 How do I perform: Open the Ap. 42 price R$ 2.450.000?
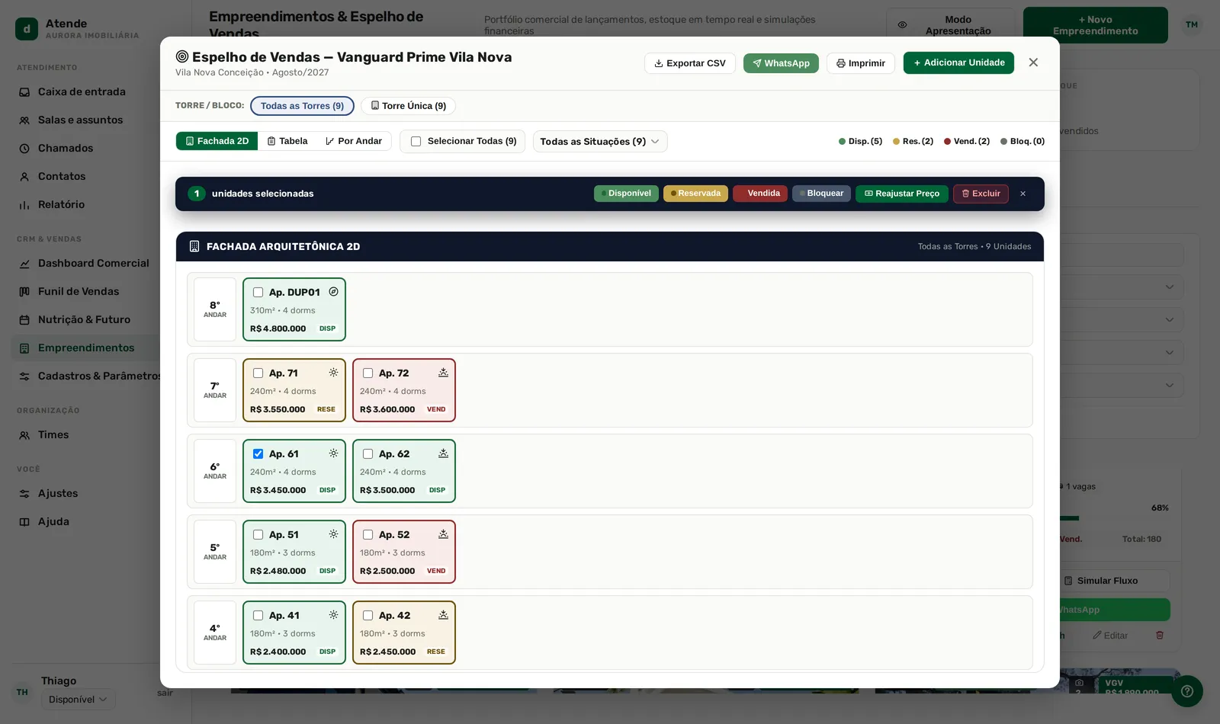387,652
